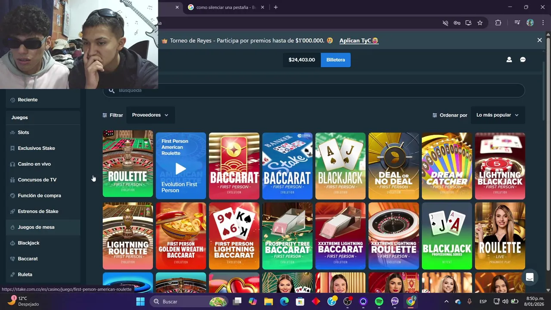551x310 pixels.
Task: Open the Roulette First Person game
Action: (x=128, y=164)
